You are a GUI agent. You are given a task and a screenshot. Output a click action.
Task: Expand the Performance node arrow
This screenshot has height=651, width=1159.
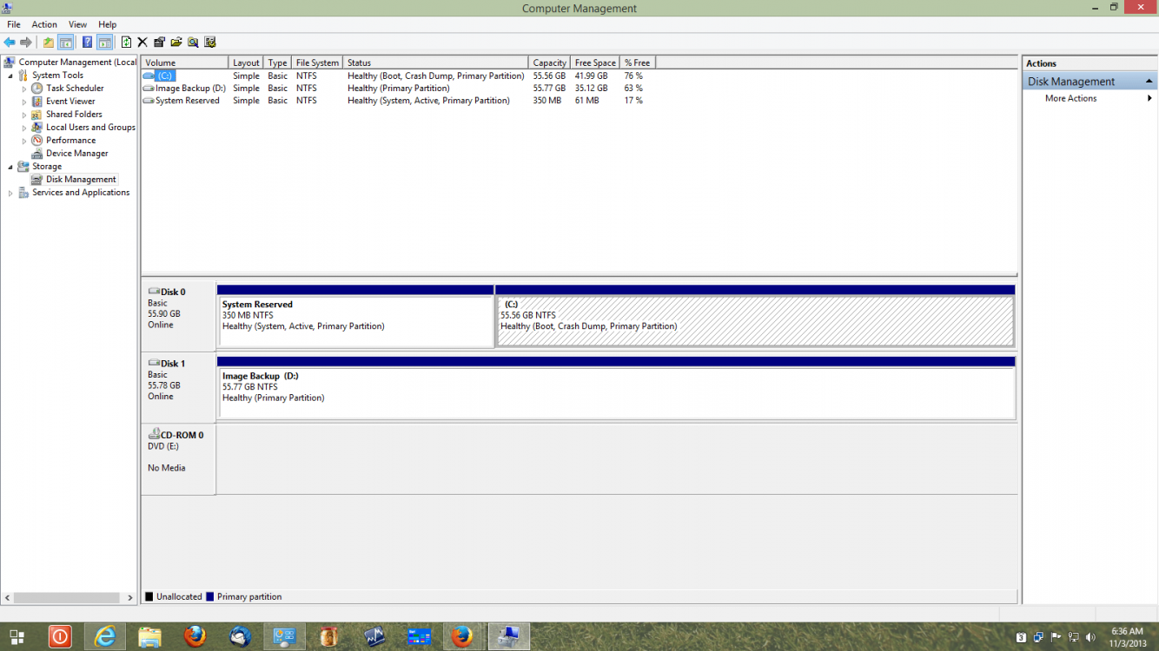click(x=24, y=141)
